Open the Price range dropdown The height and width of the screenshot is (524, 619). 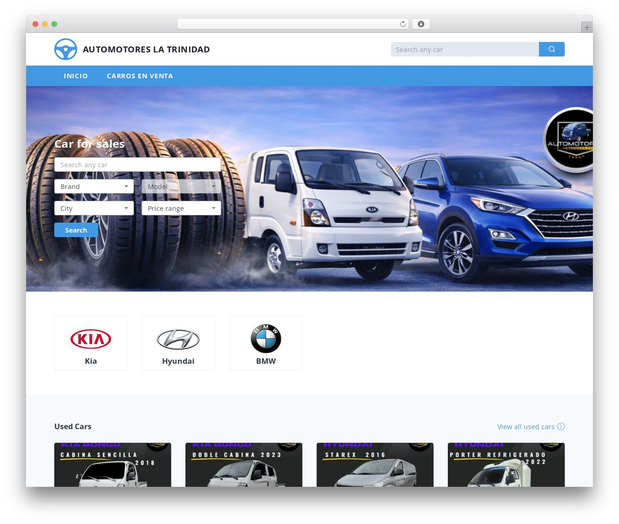click(181, 208)
